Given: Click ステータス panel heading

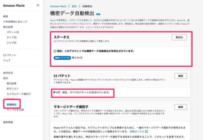Looking at the screenshot, I should coord(62,37).
